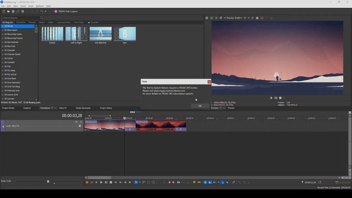The height and width of the screenshot is (198, 352).
Task: Click the Play button in transport bar
Action: [x=101, y=182]
